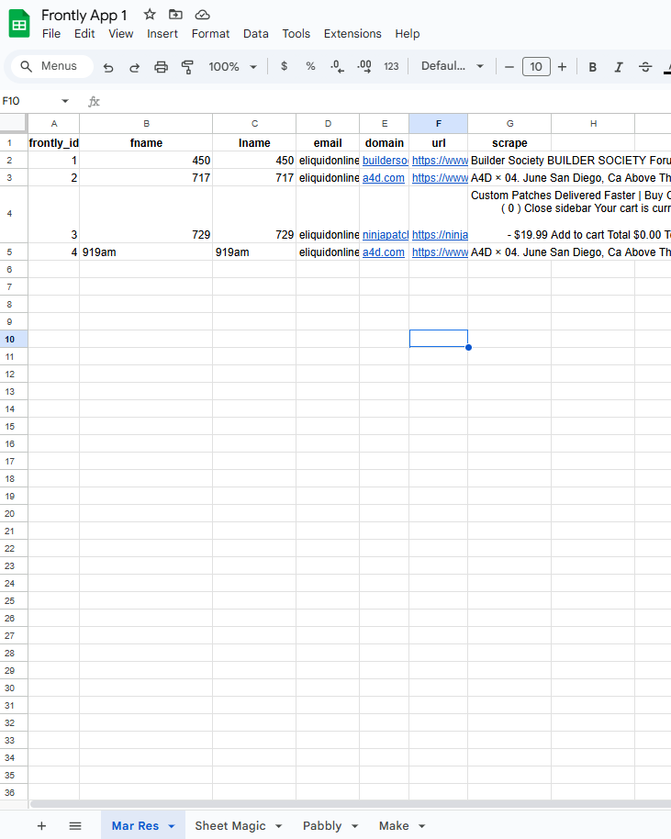Select the scrape header cell
Viewport: 671px width, 839px height.
[509, 143]
